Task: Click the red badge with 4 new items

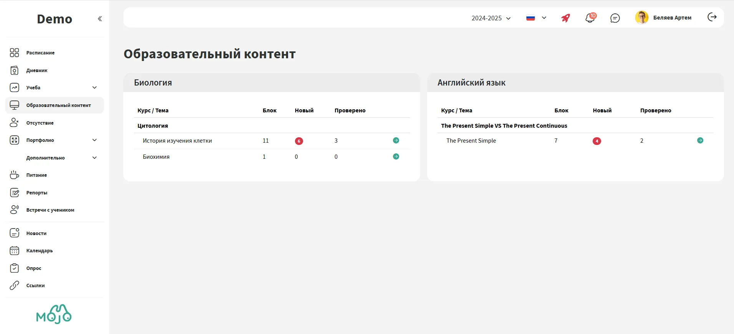Action: (596, 141)
